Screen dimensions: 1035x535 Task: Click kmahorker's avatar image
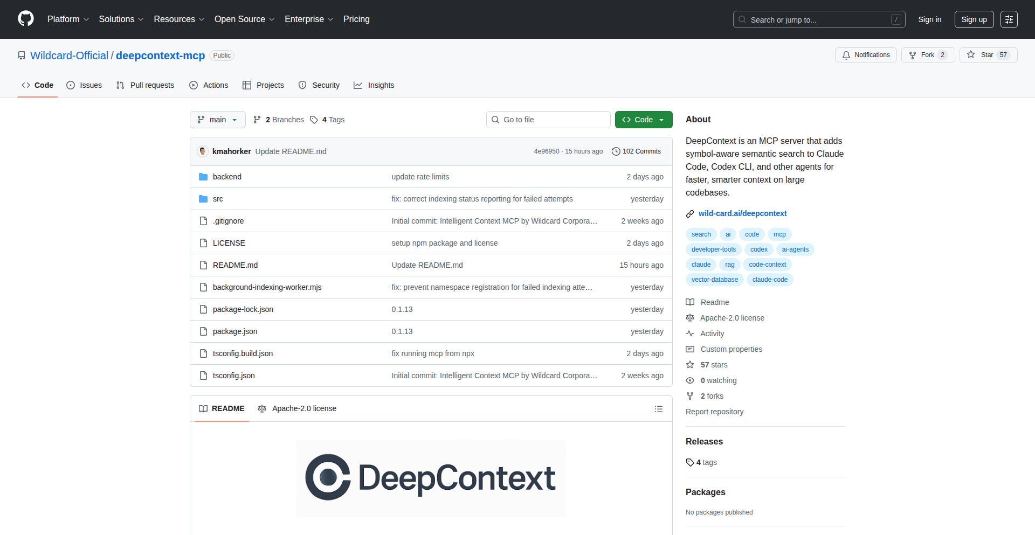click(x=203, y=151)
